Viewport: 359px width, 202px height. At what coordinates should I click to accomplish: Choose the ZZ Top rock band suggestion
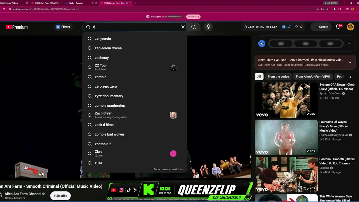click(x=135, y=67)
